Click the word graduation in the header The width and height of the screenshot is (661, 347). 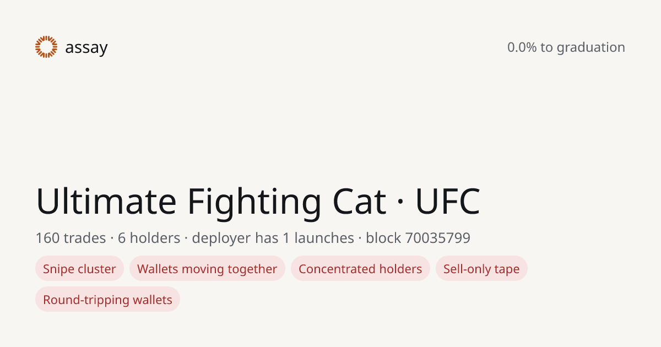[x=590, y=48]
